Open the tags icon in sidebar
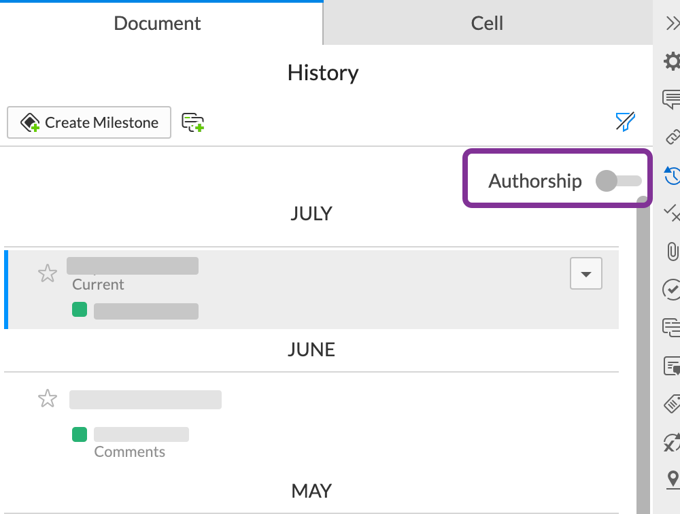680x514 pixels. click(x=672, y=404)
